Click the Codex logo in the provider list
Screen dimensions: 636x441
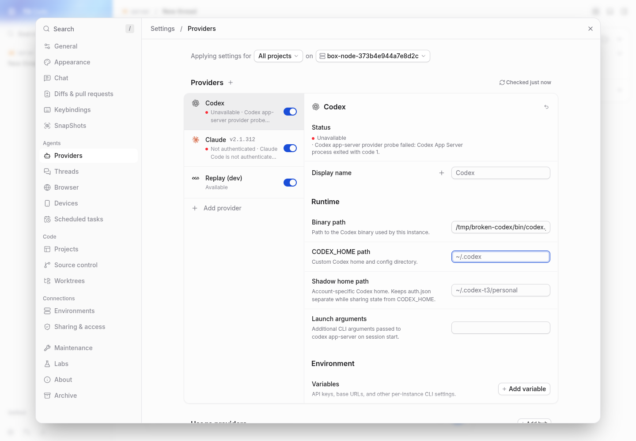pyautogui.click(x=196, y=103)
